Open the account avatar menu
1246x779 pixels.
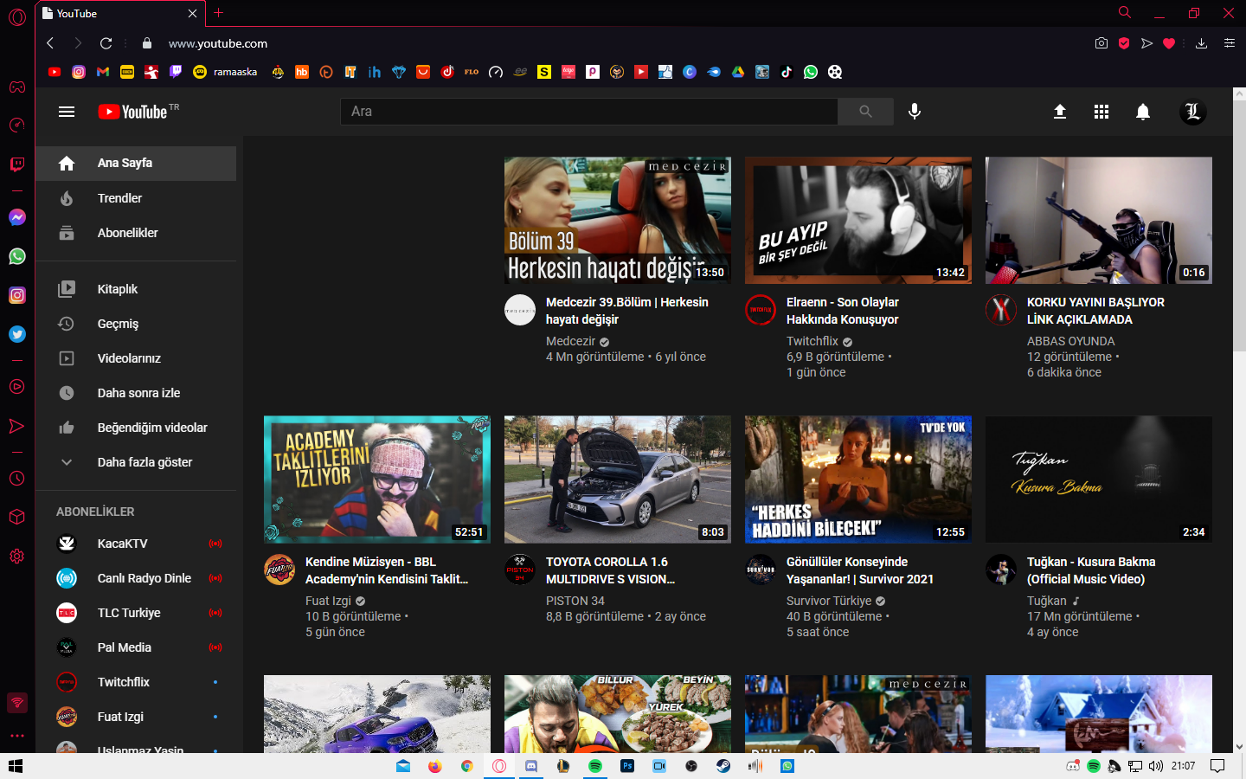coord(1192,112)
